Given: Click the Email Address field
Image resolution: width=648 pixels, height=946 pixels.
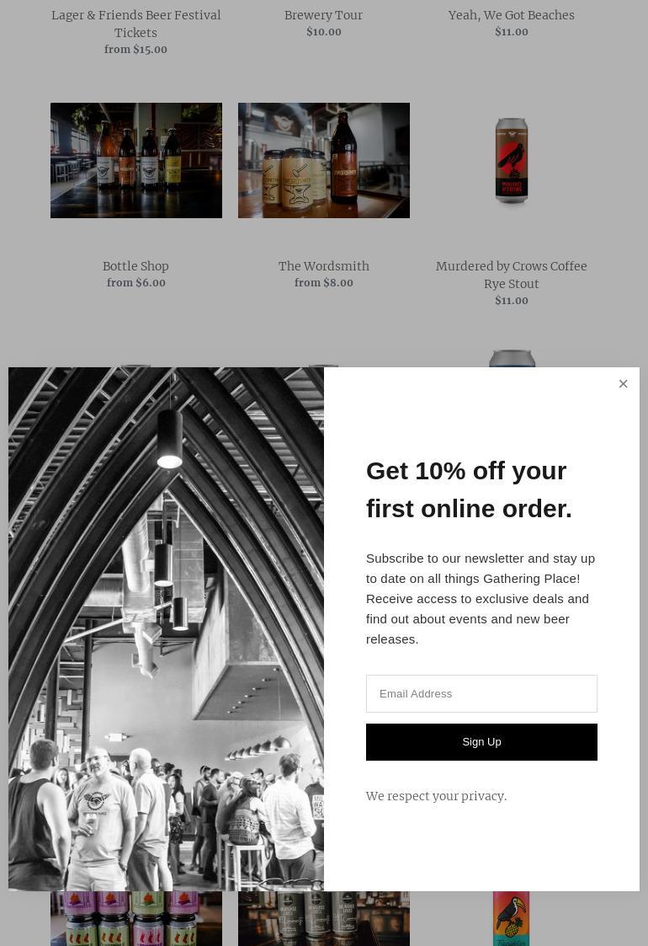Looking at the screenshot, I should coord(481,694).
